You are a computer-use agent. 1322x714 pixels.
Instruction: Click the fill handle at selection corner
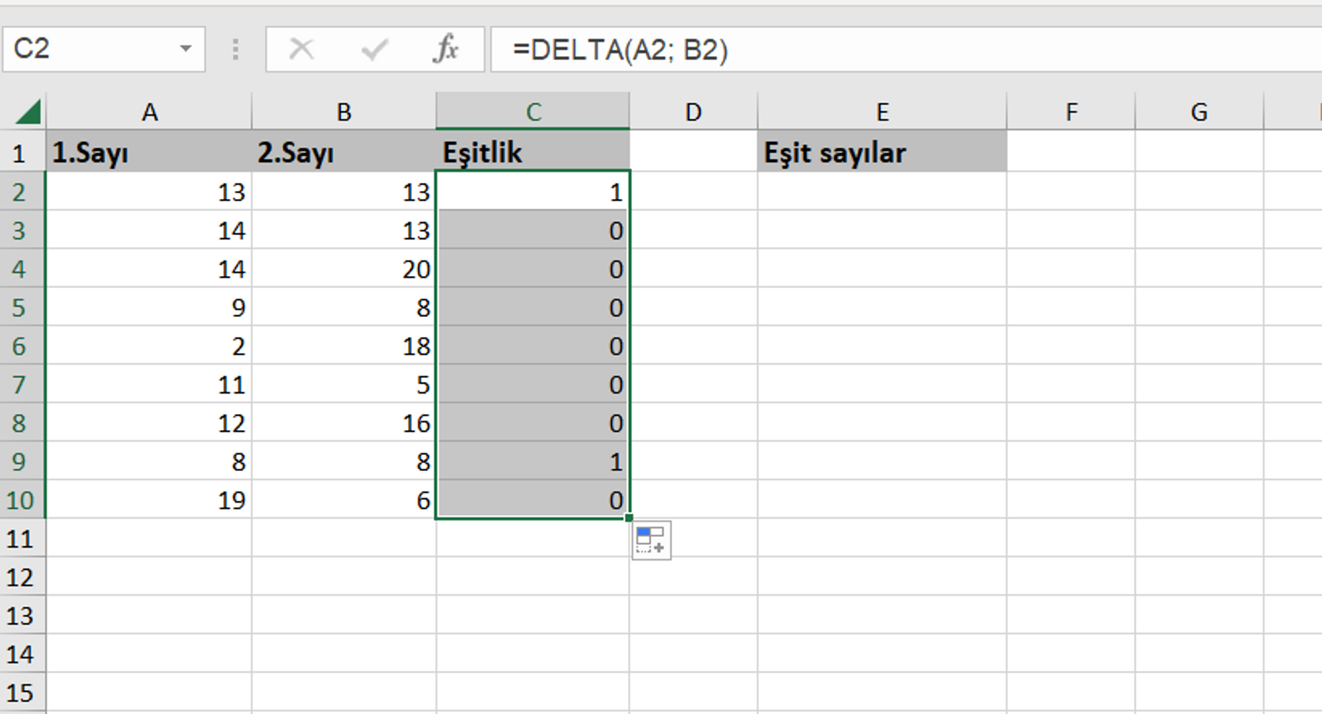(x=629, y=518)
